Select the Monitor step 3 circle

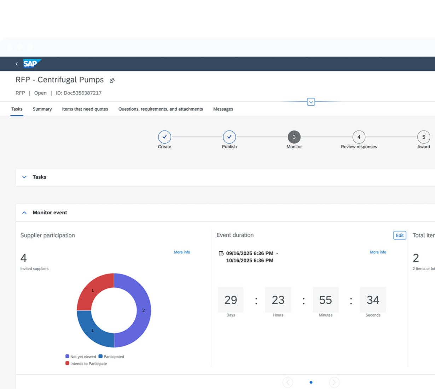(294, 137)
